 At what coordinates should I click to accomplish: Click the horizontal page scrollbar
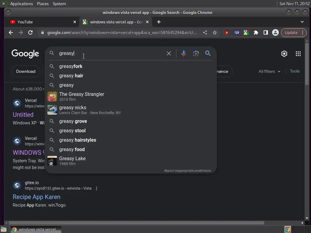[x=136, y=223]
